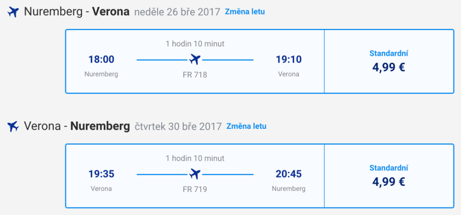This screenshot has width=461, height=215.
Task: Click the Verona - Nuremberg route title
Action: (x=77, y=126)
